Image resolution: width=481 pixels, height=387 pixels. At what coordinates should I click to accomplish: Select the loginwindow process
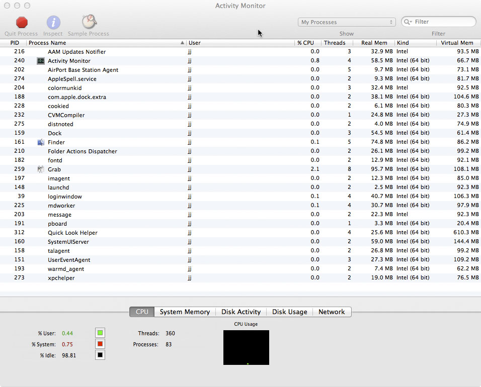click(240, 196)
